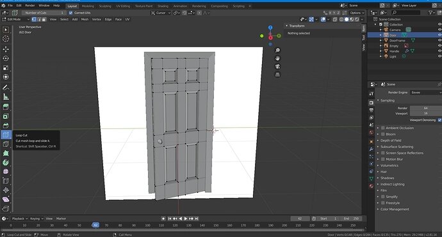Screen dimensions: 442x237
Task: Expand the Color Management panel
Action: pyautogui.click(x=395, y=209)
